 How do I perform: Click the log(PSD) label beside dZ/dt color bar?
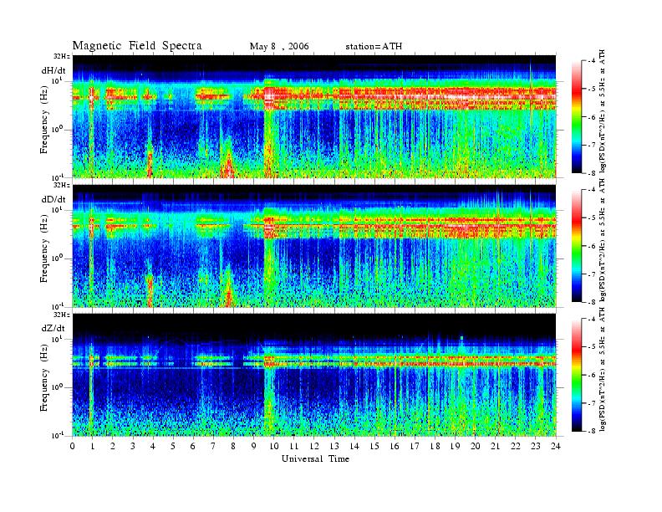pos(603,369)
